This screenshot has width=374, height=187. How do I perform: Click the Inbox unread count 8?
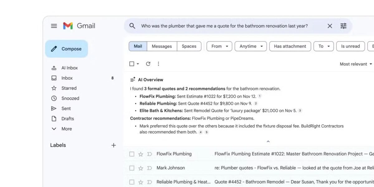click(x=113, y=78)
